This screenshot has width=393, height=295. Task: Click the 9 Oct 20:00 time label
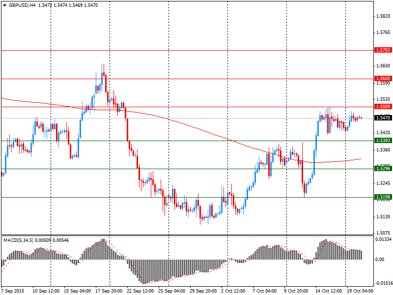tap(296, 291)
